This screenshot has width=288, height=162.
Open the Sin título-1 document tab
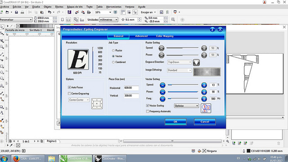coord(36,30)
